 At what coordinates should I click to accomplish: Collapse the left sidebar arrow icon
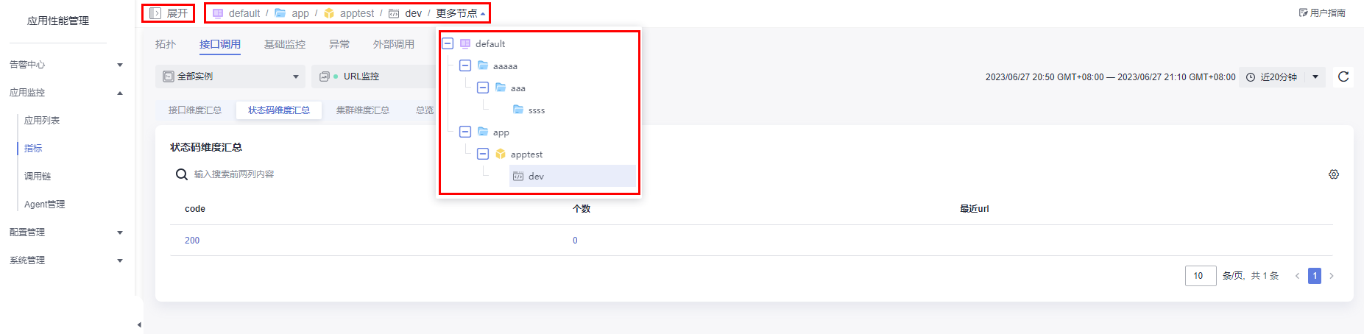(x=139, y=324)
